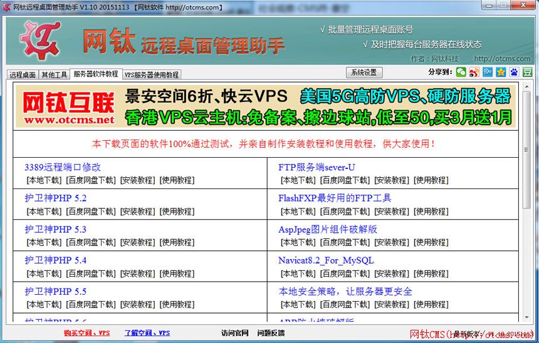Open 使用教程 for 3389远程端口修改

point(177,180)
